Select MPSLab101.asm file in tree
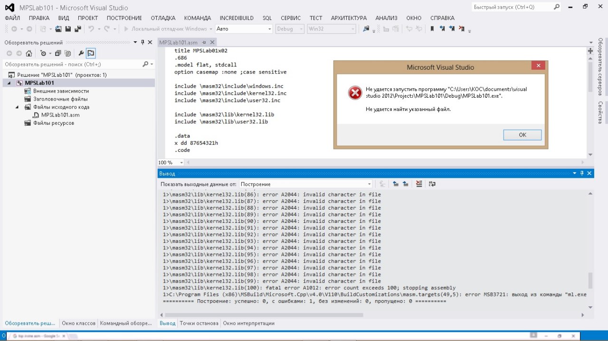This screenshot has width=608, height=341. click(x=60, y=115)
